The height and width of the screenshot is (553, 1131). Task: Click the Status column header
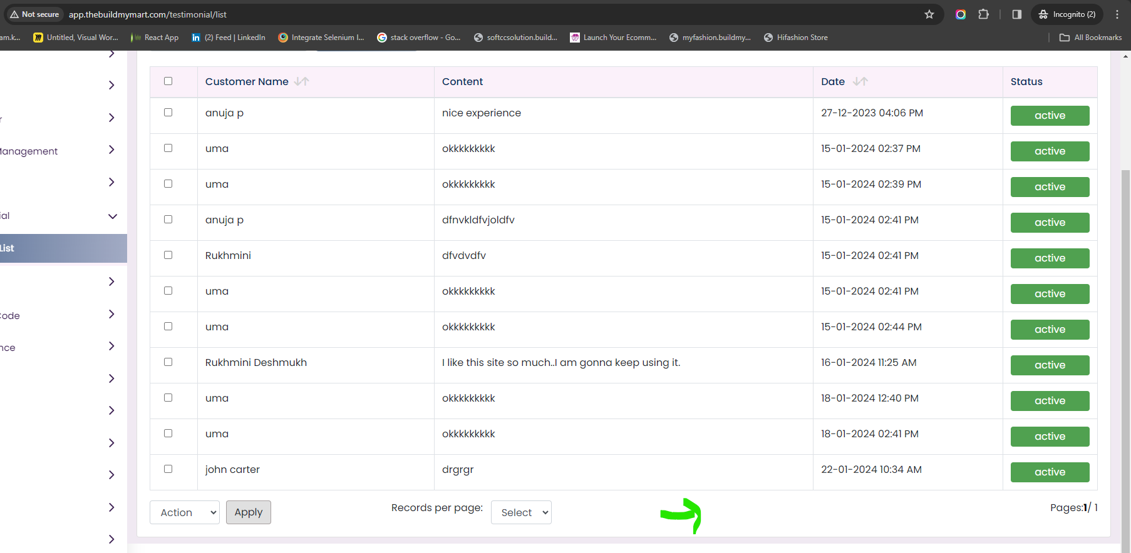coord(1026,82)
